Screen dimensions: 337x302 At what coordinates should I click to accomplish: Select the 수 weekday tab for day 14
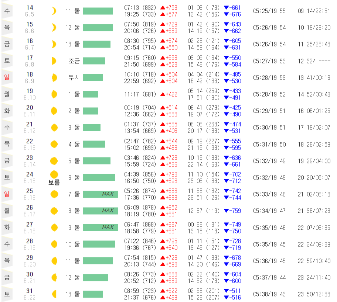click(7, 11)
